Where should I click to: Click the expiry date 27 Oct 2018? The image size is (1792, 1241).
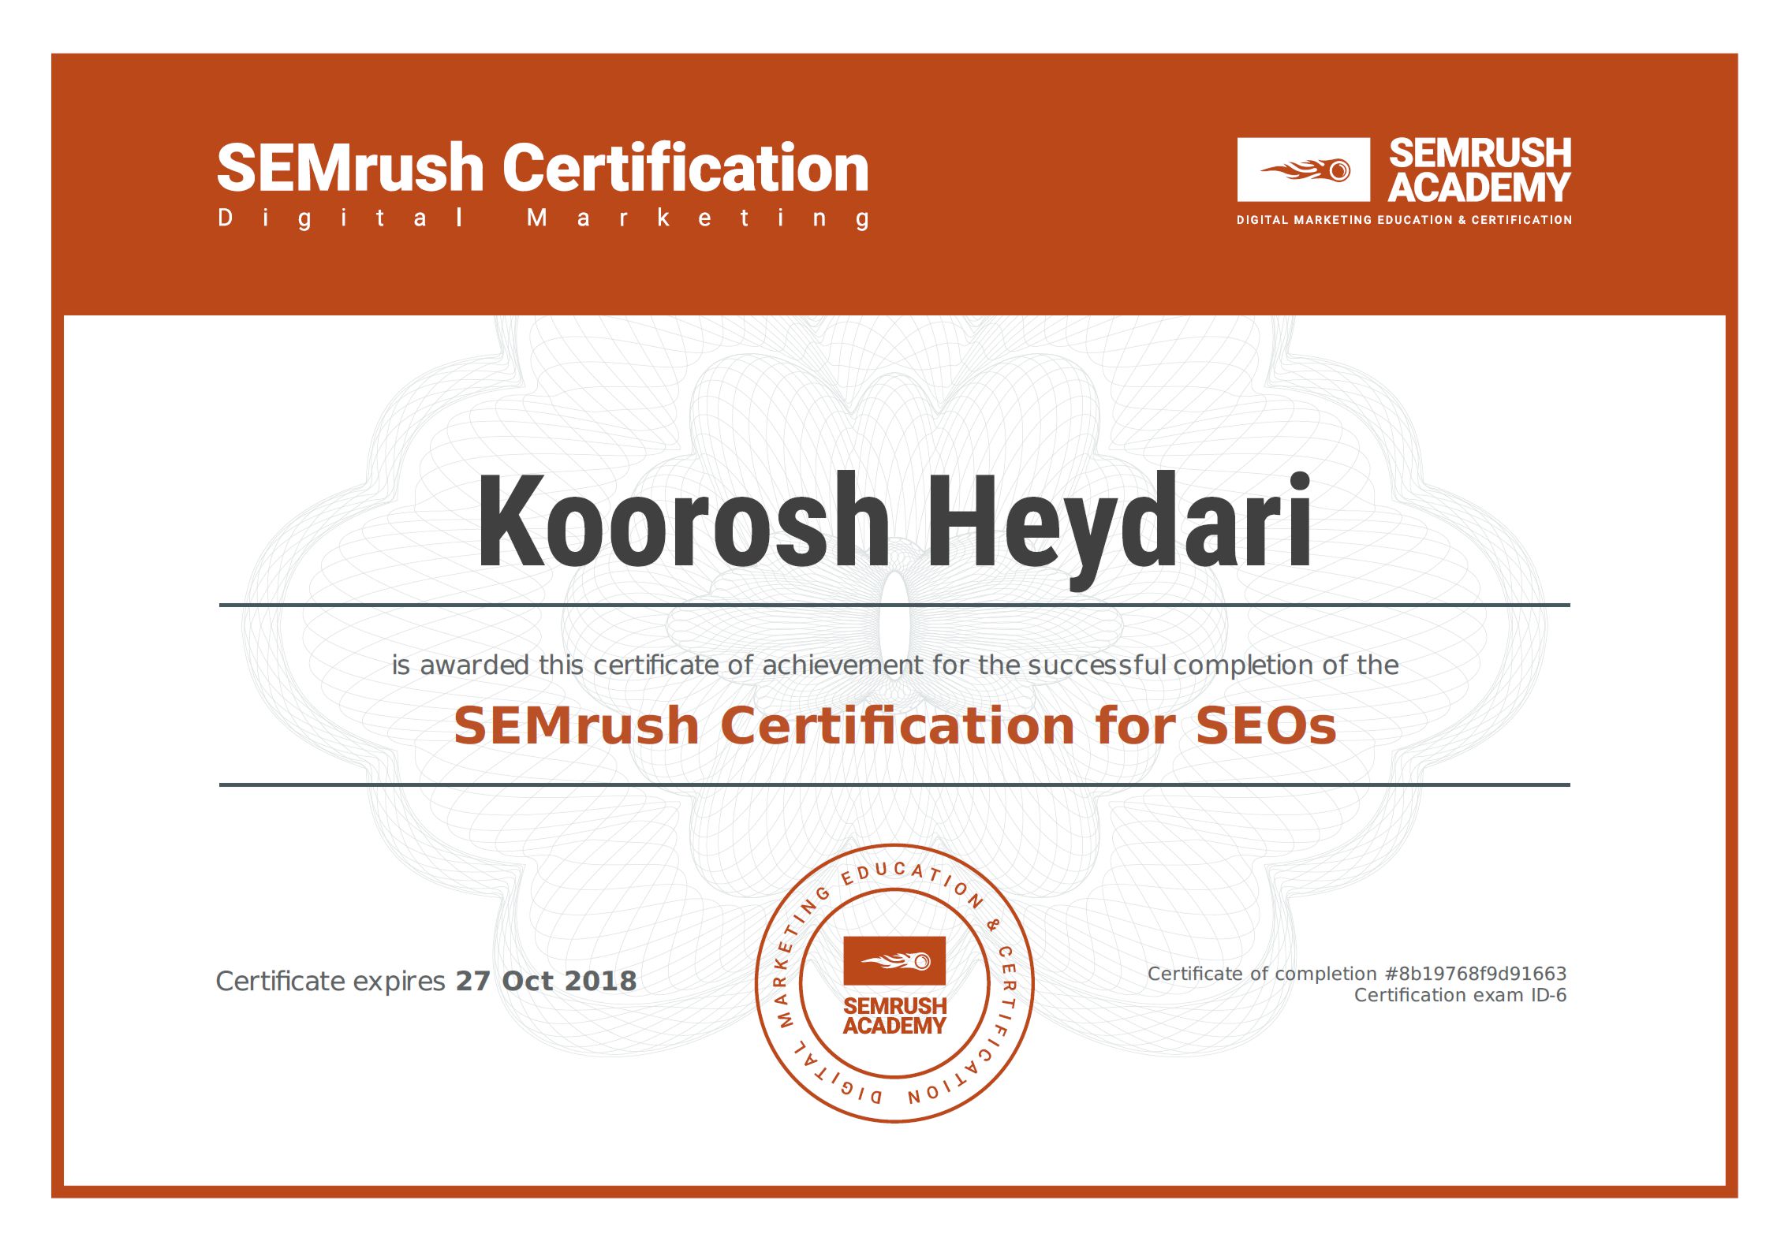click(546, 981)
